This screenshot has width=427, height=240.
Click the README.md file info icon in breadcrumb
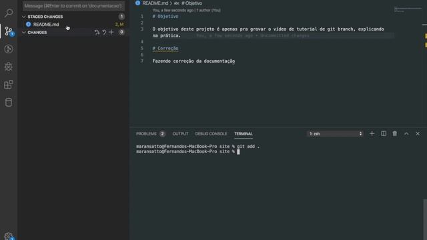click(x=138, y=3)
